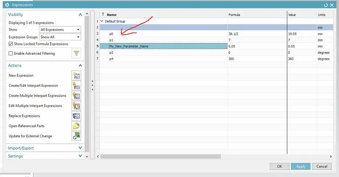The image size is (339, 177).
Task: Click the advanced filter funnel icon
Action: [76, 53]
